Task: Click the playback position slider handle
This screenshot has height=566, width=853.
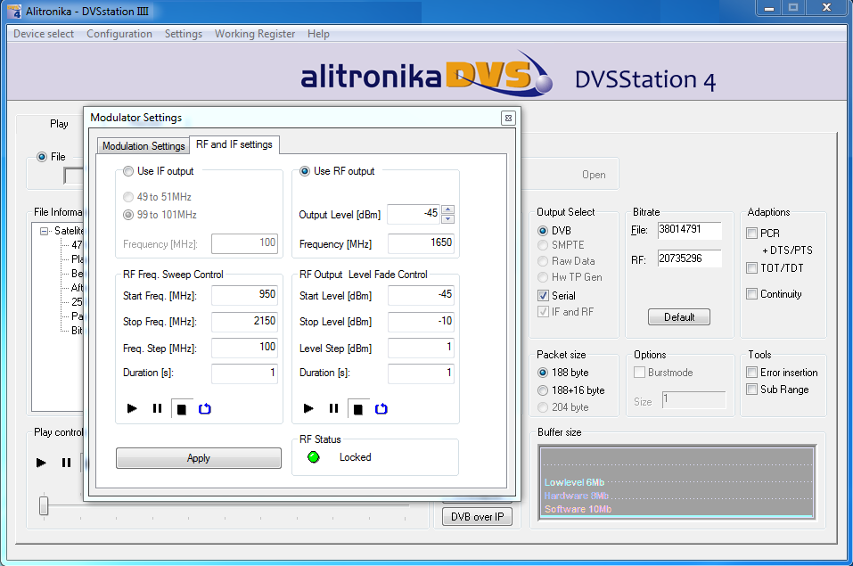Action: coord(44,505)
